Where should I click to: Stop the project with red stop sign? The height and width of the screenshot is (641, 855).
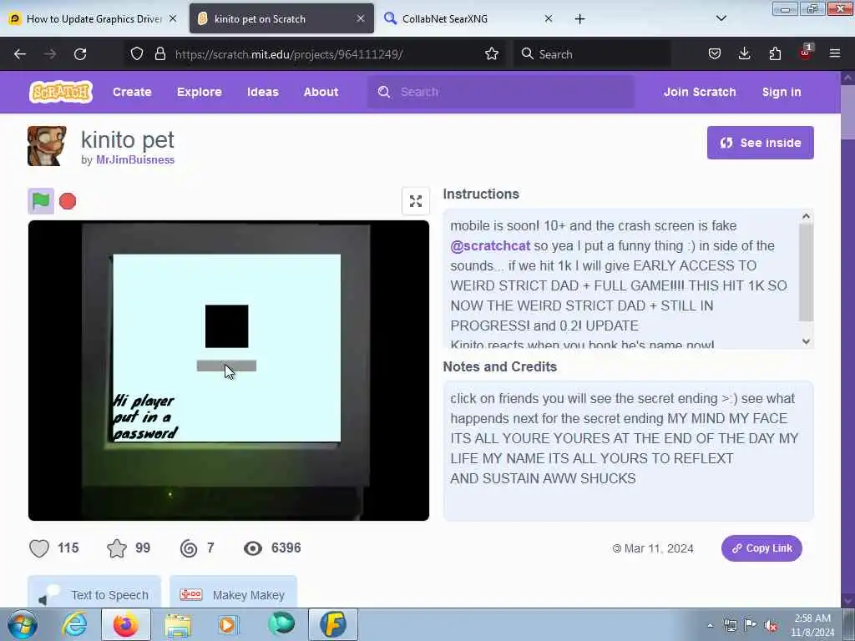click(68, 201)
